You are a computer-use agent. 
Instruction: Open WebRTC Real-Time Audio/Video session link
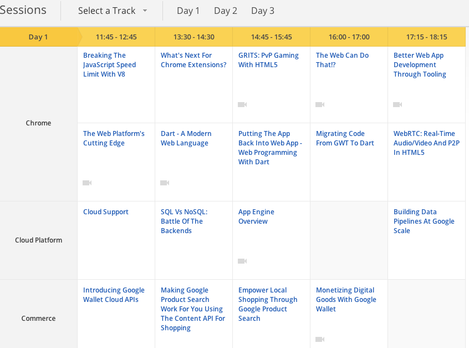426,143
